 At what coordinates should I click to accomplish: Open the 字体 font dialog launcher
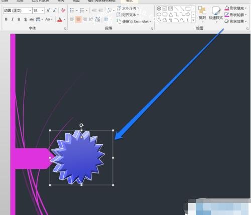point(65,29)
